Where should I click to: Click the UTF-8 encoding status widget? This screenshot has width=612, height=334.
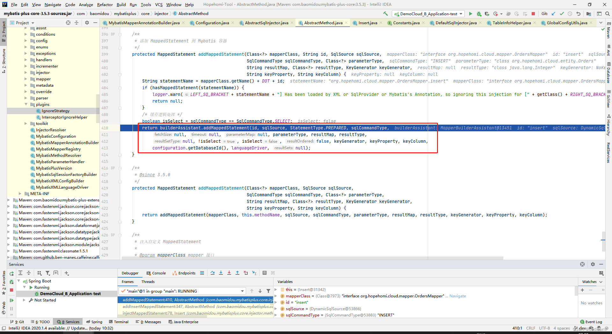[x=544, y=328]
